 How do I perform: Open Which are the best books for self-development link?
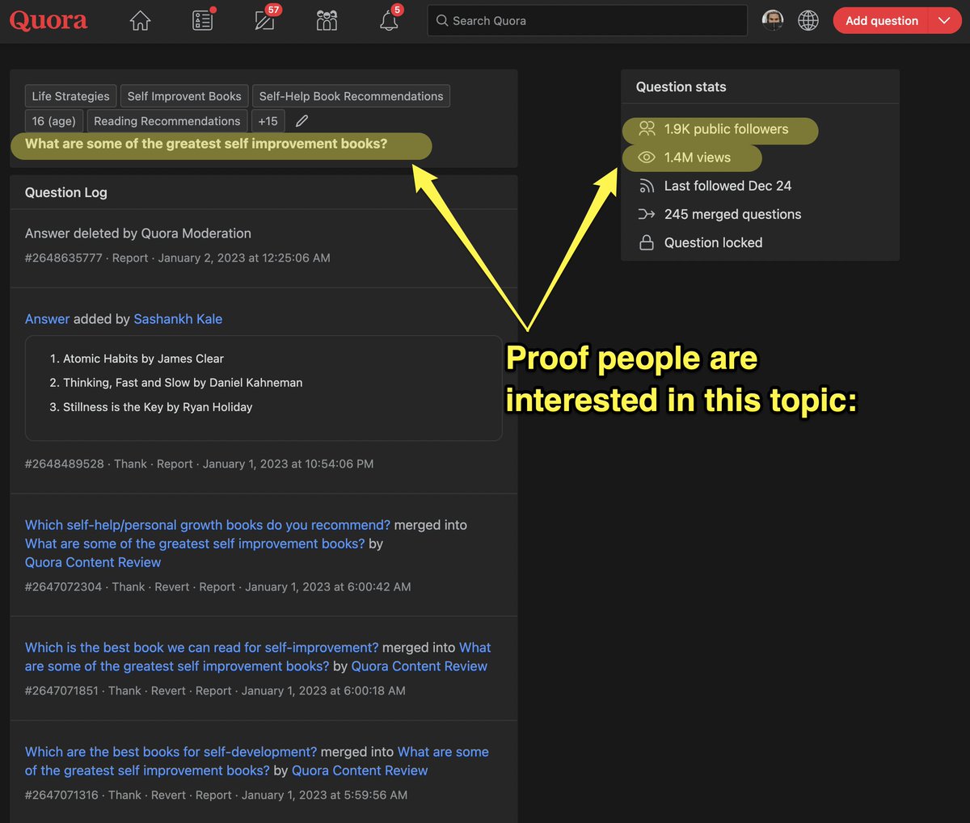pyautogui.click(x=171, y=752)
